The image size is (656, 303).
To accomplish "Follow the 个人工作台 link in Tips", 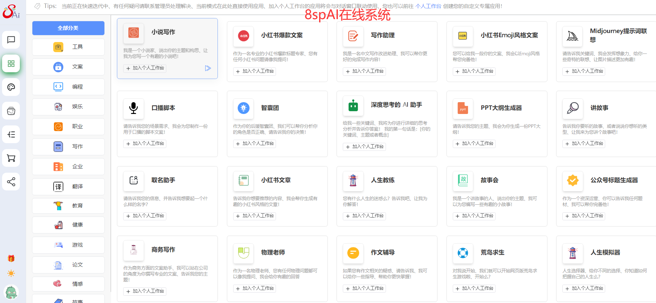I will [x=428, y=6].
